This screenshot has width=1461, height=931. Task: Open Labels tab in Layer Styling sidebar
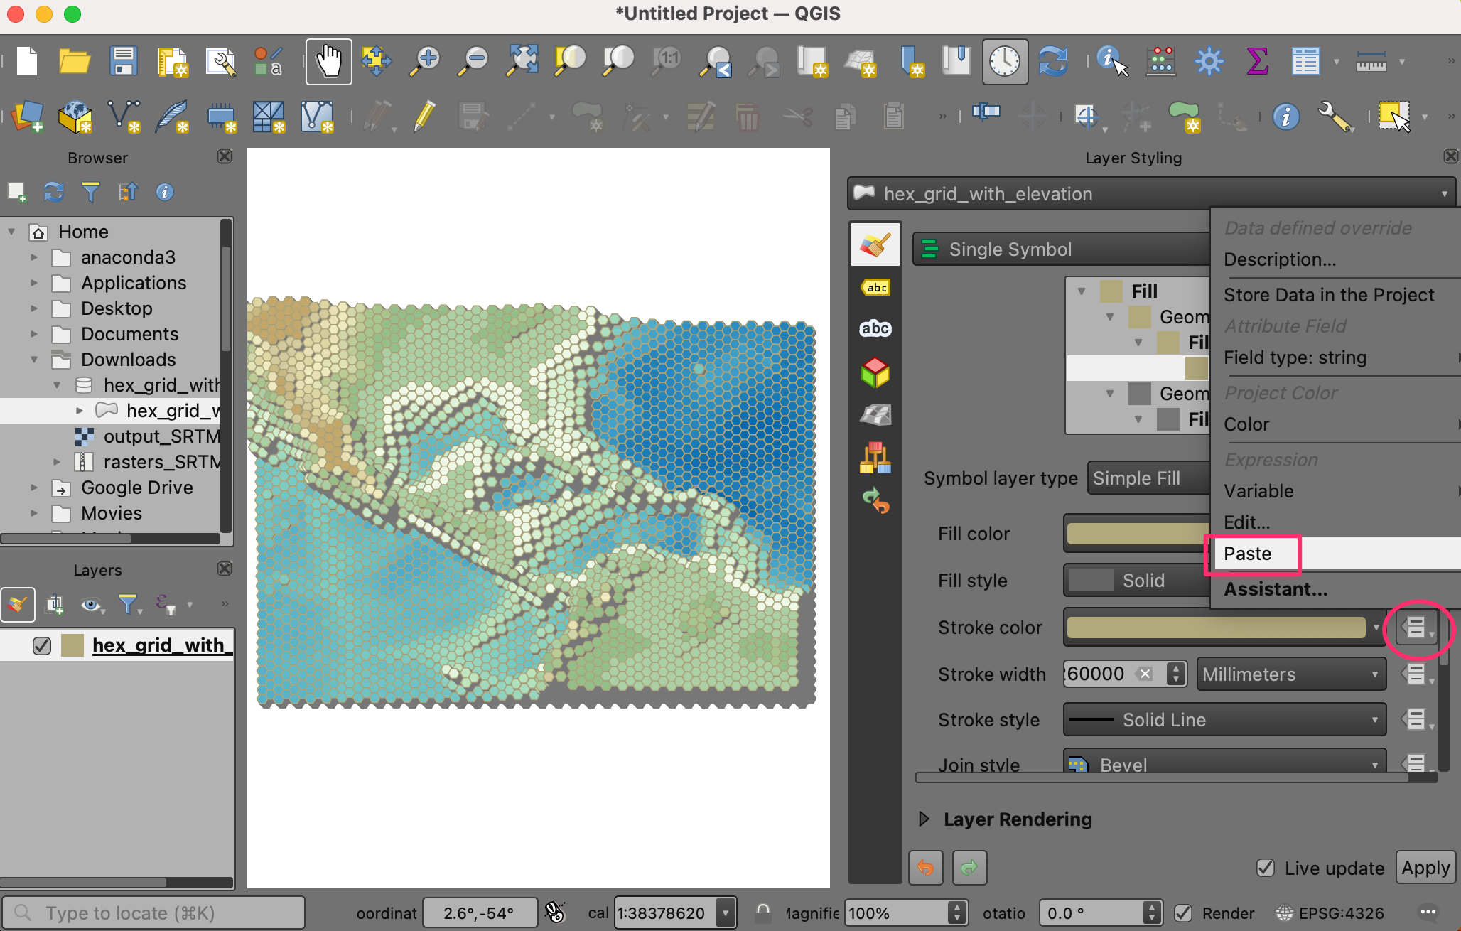click(875, 288)
